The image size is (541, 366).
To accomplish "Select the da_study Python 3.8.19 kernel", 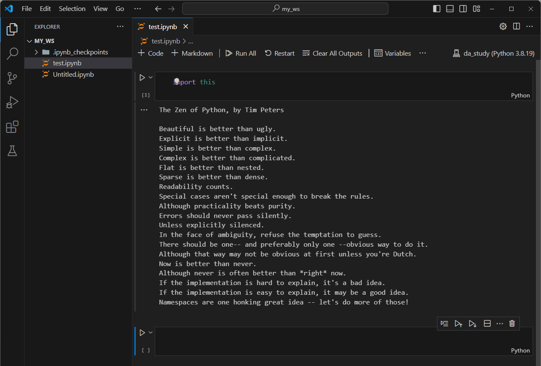I will [493, 53].
